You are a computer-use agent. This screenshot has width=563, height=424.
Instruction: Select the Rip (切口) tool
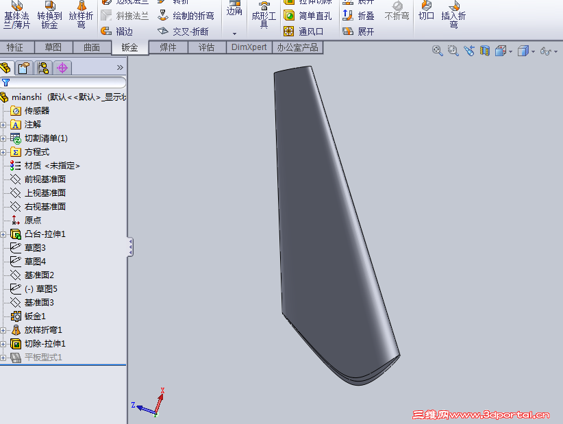click(x=426, y=12)
